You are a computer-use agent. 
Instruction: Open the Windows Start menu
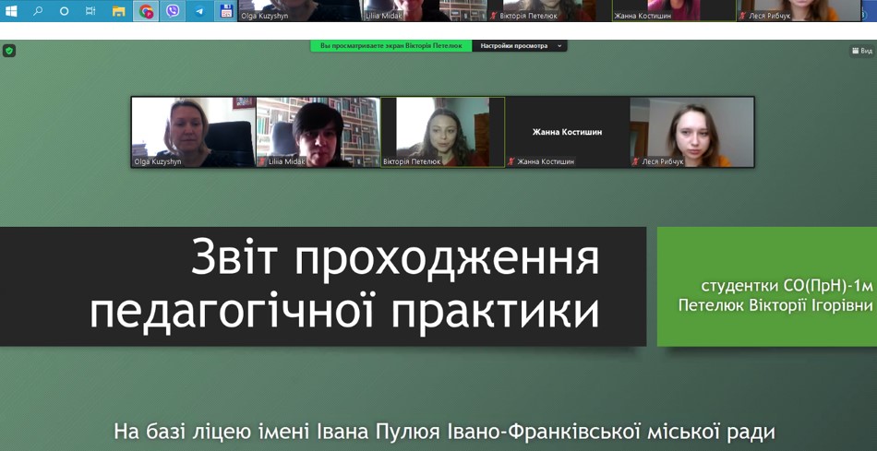(11, 11)
